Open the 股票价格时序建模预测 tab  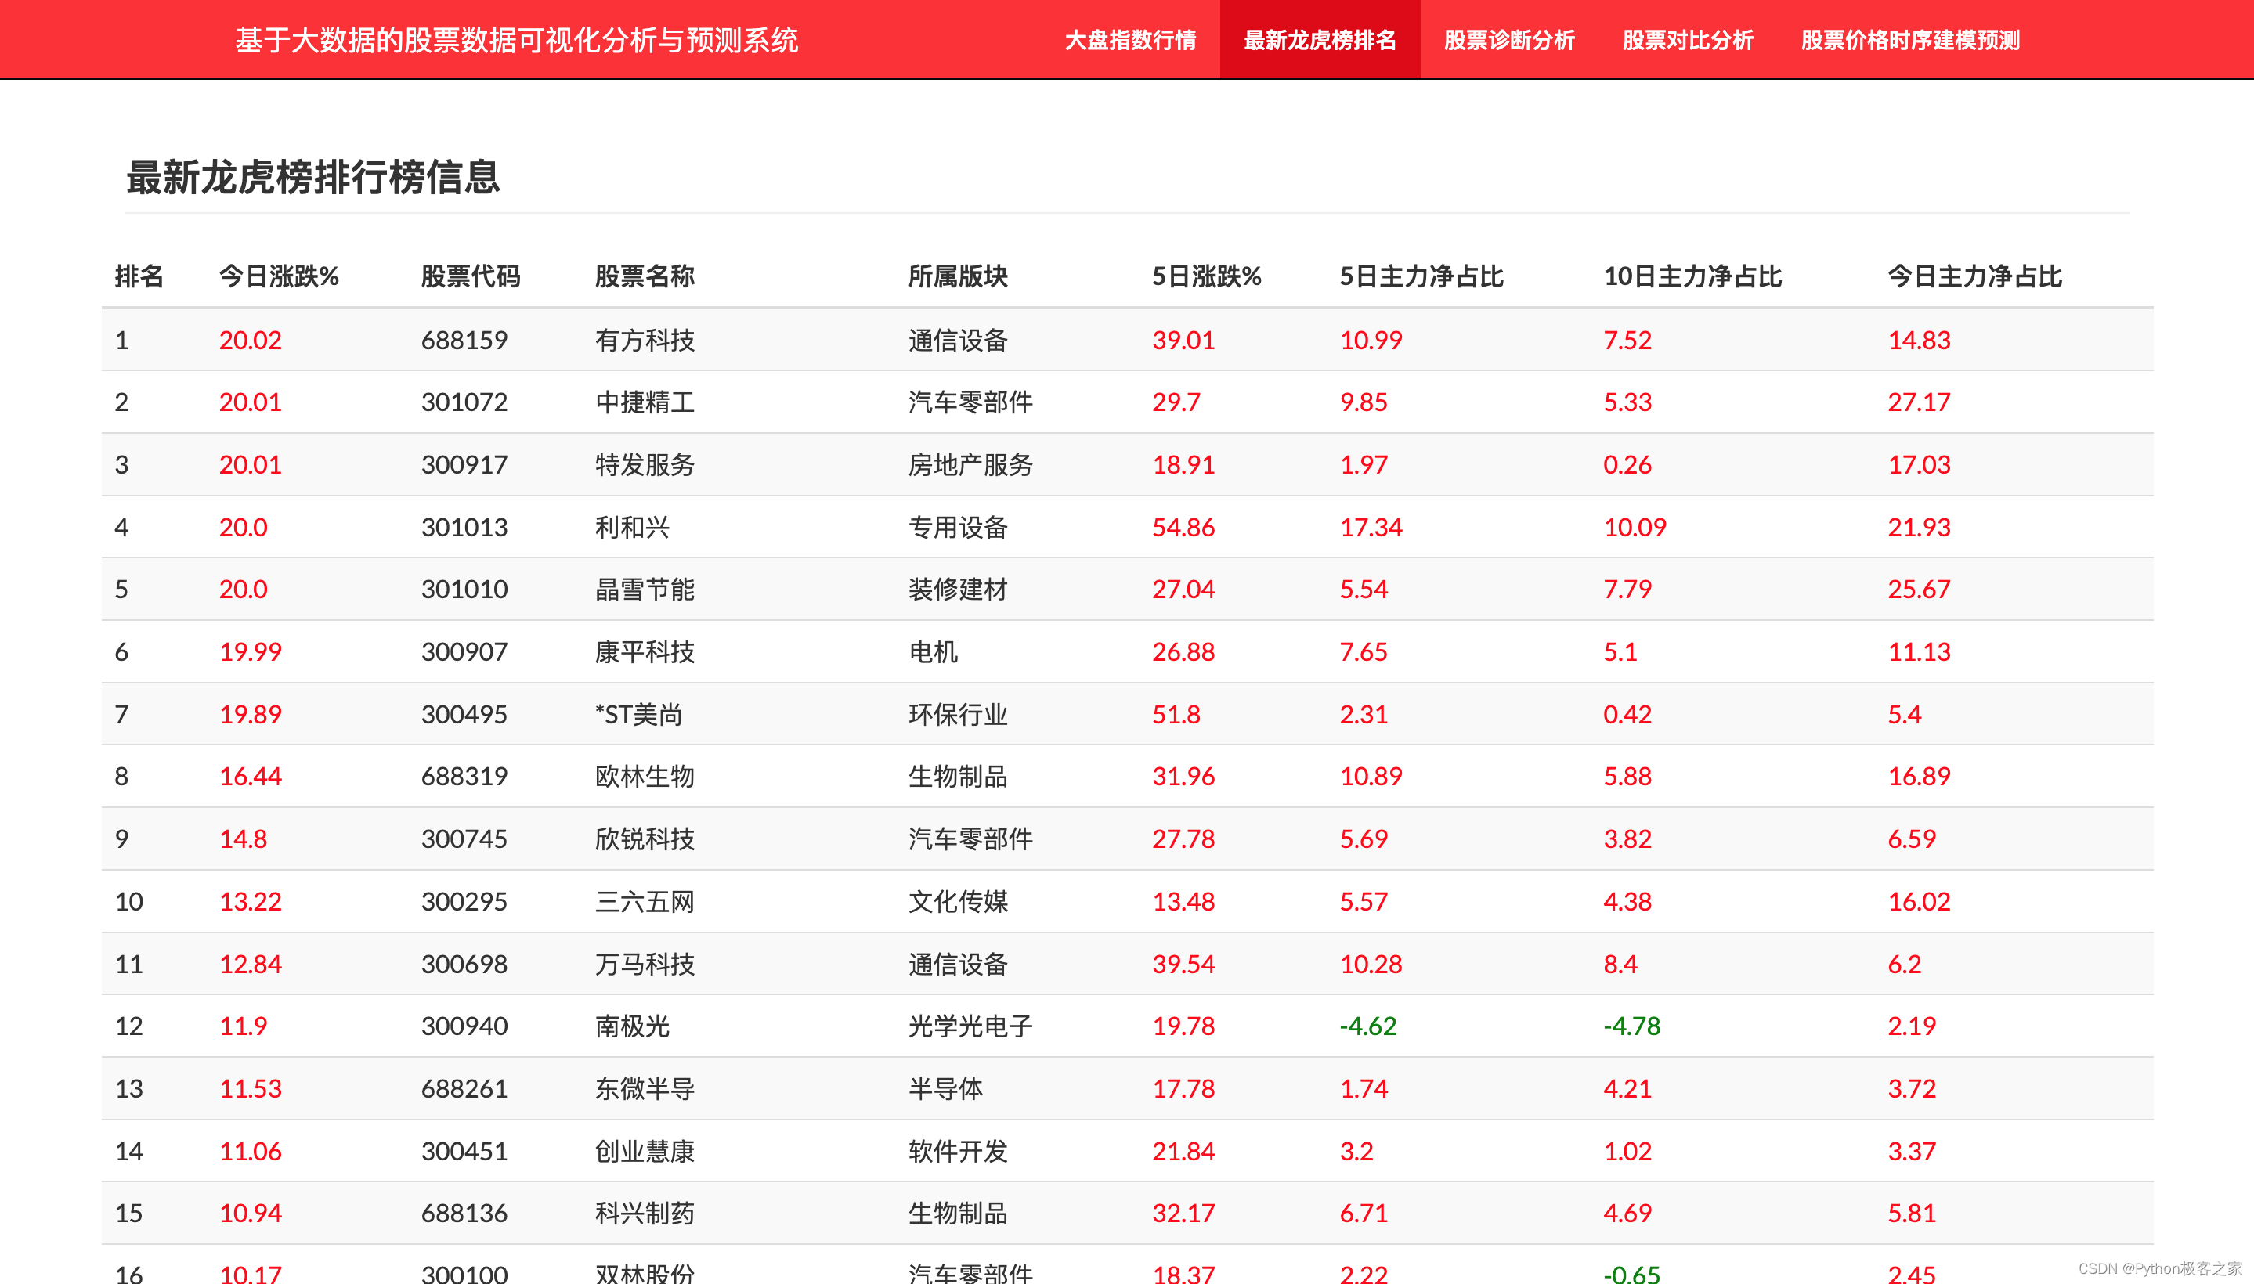pyautogui.click(x=1910, y=41)
